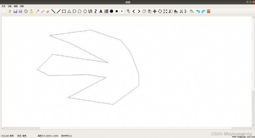Viewport: 255px width, 138px height.
Task: Click the 状态 status text
Action: pos(22,136)
